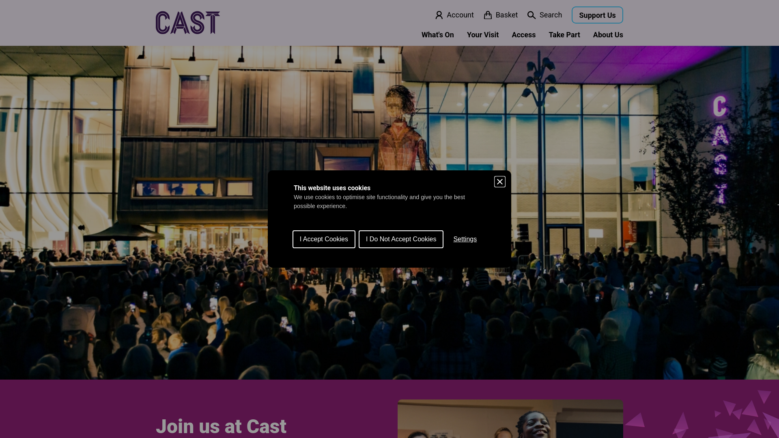
Task: Open the Search link text
Action: click(551, 15)
